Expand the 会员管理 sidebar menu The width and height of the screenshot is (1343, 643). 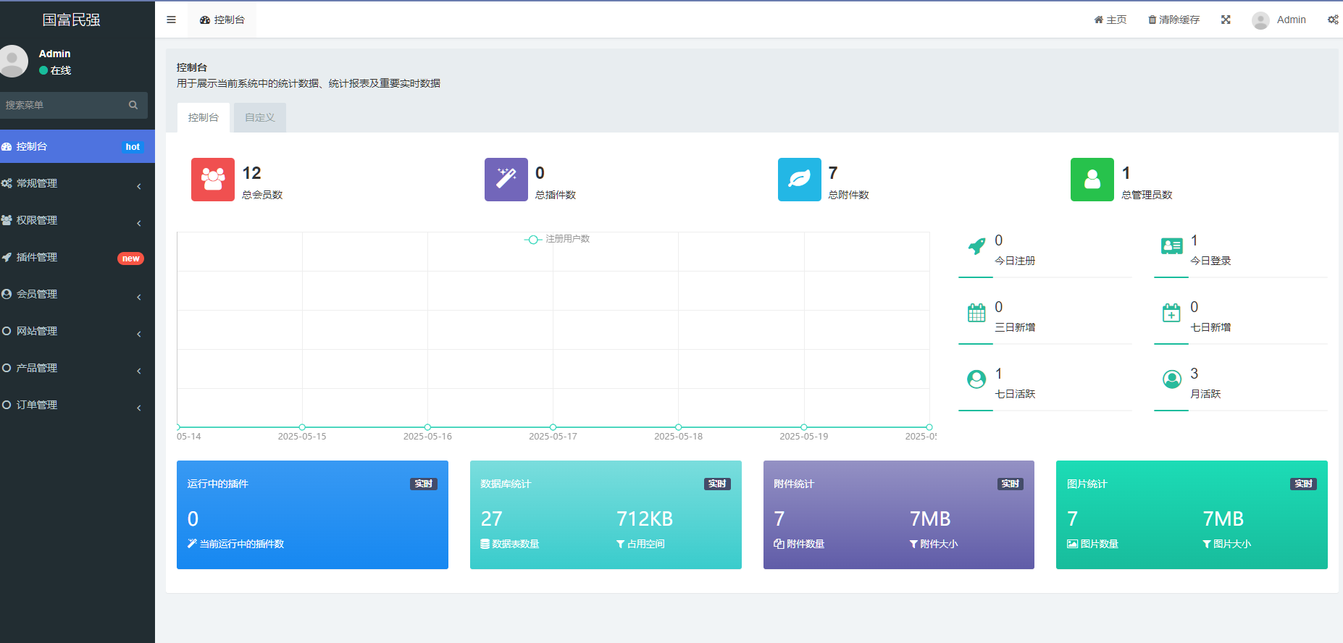coord(72,294)
